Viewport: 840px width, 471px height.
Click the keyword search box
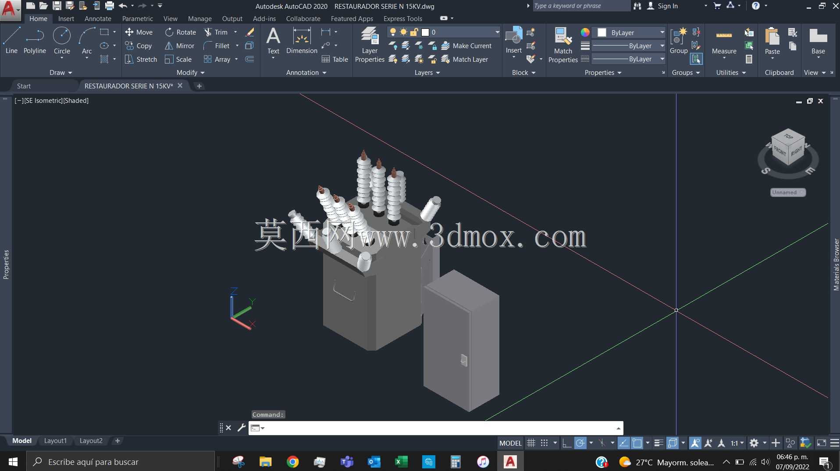click(x=580, y=6)
